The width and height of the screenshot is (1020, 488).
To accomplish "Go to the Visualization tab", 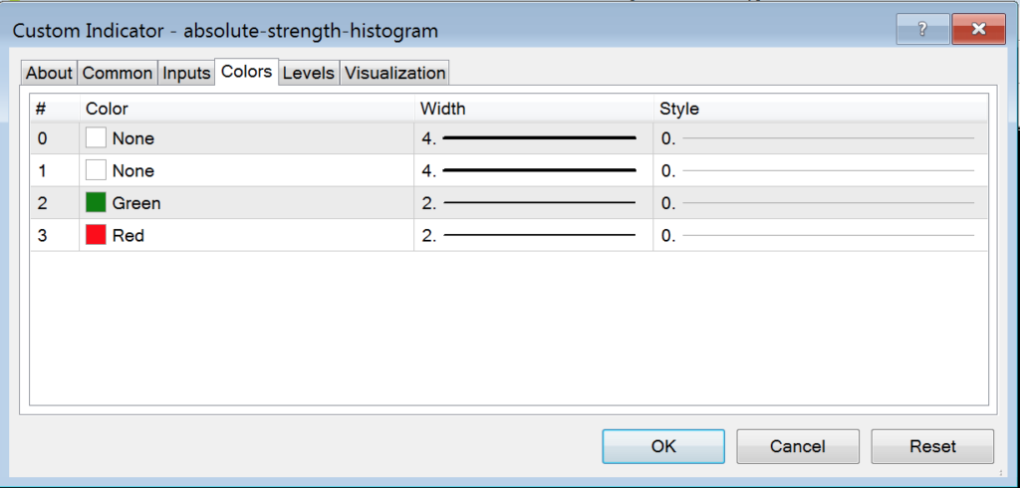I will coord(394,73).
